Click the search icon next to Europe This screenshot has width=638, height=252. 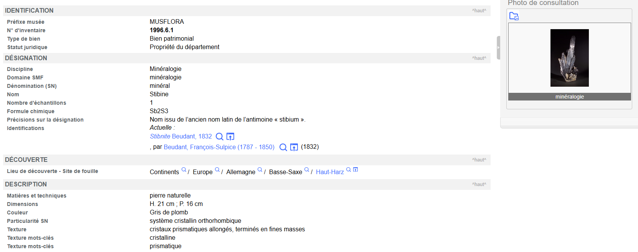217,170
